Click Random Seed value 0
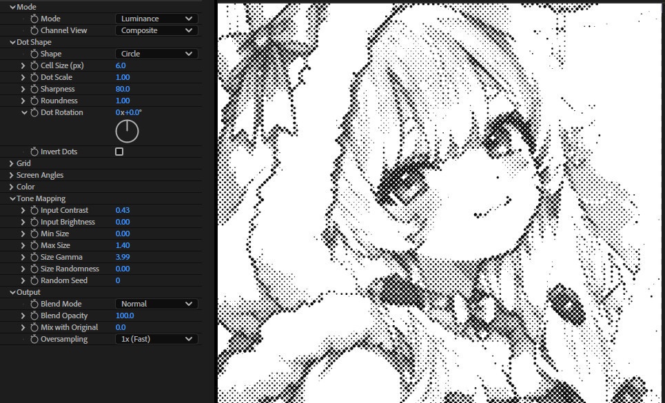This screenshot has height=403, width=665. pyautogui.click(x=117, y=280)
